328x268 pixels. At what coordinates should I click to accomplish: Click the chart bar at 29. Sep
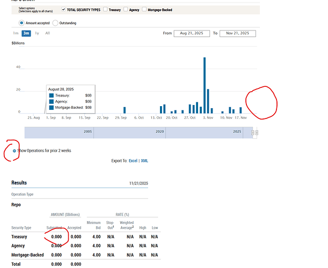125,110
